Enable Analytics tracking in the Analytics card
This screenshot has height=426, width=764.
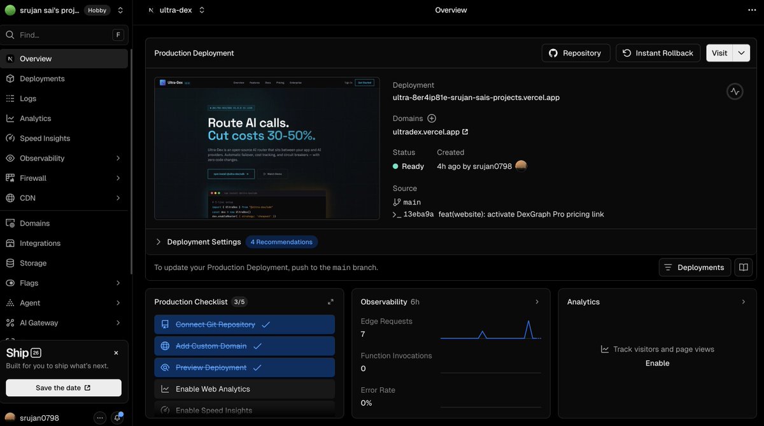[658, 363]
